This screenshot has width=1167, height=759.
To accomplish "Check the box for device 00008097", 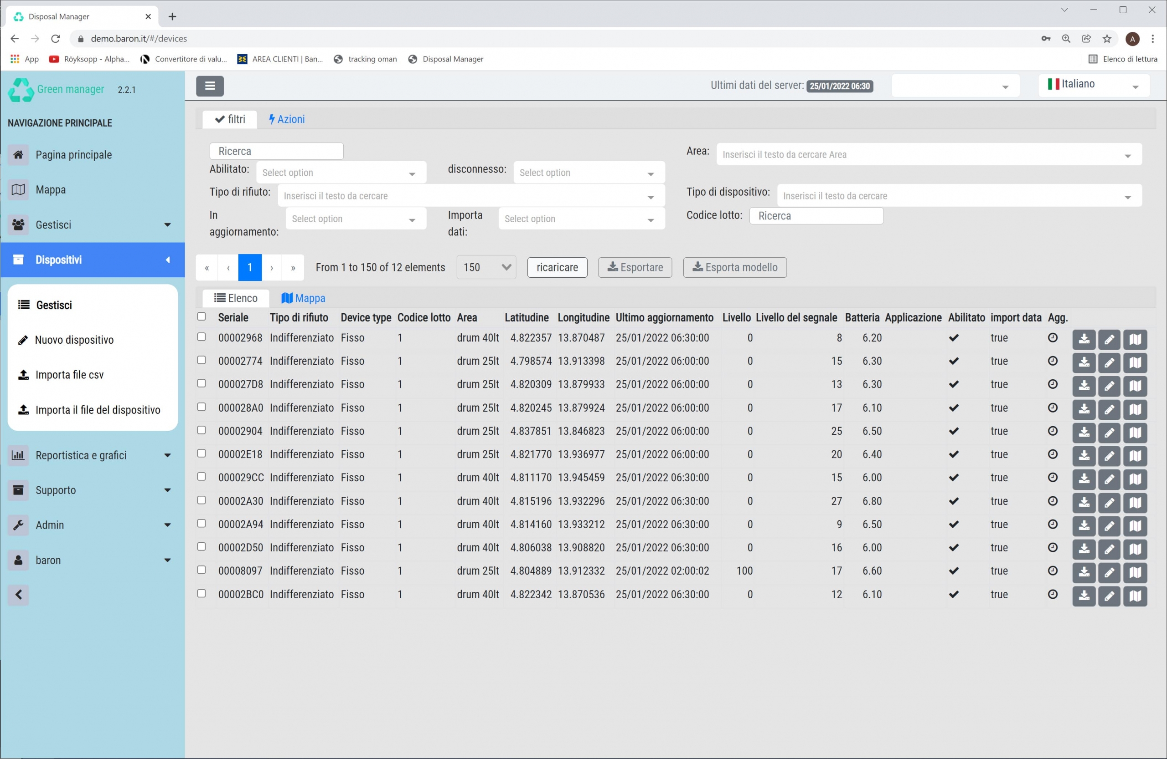I will 201,570.
